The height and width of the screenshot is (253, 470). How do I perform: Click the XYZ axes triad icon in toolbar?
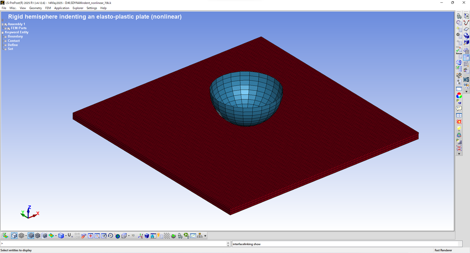coord(141,236)
